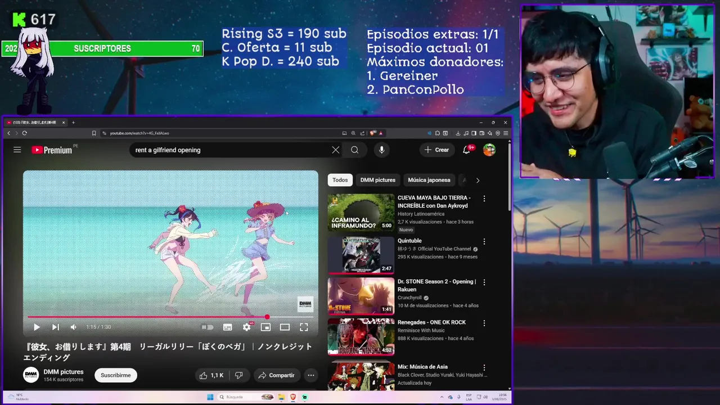This screenshot has width=720, height=405.
Task: Open options for the CUEVA MAYA video
Action: point(484,199)
